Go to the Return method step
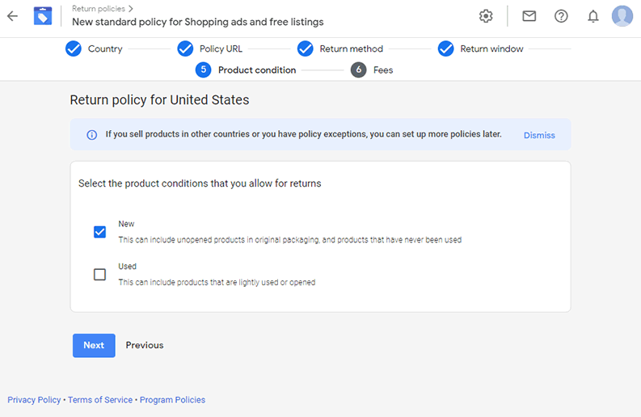The width and height of the screenshot is (641, 417). [x=340, y=48]
